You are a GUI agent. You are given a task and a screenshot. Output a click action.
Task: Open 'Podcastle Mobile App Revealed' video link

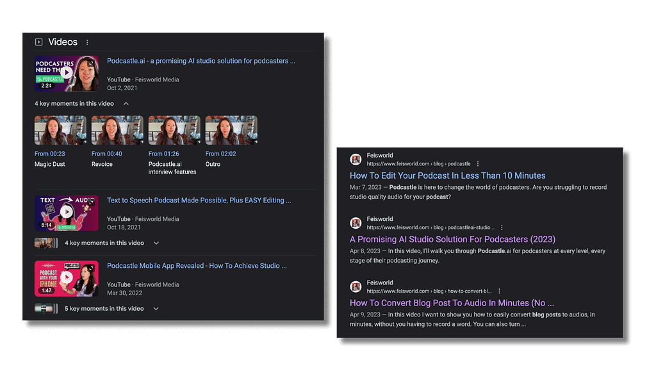pyautogui.click(x=197, y=266)
